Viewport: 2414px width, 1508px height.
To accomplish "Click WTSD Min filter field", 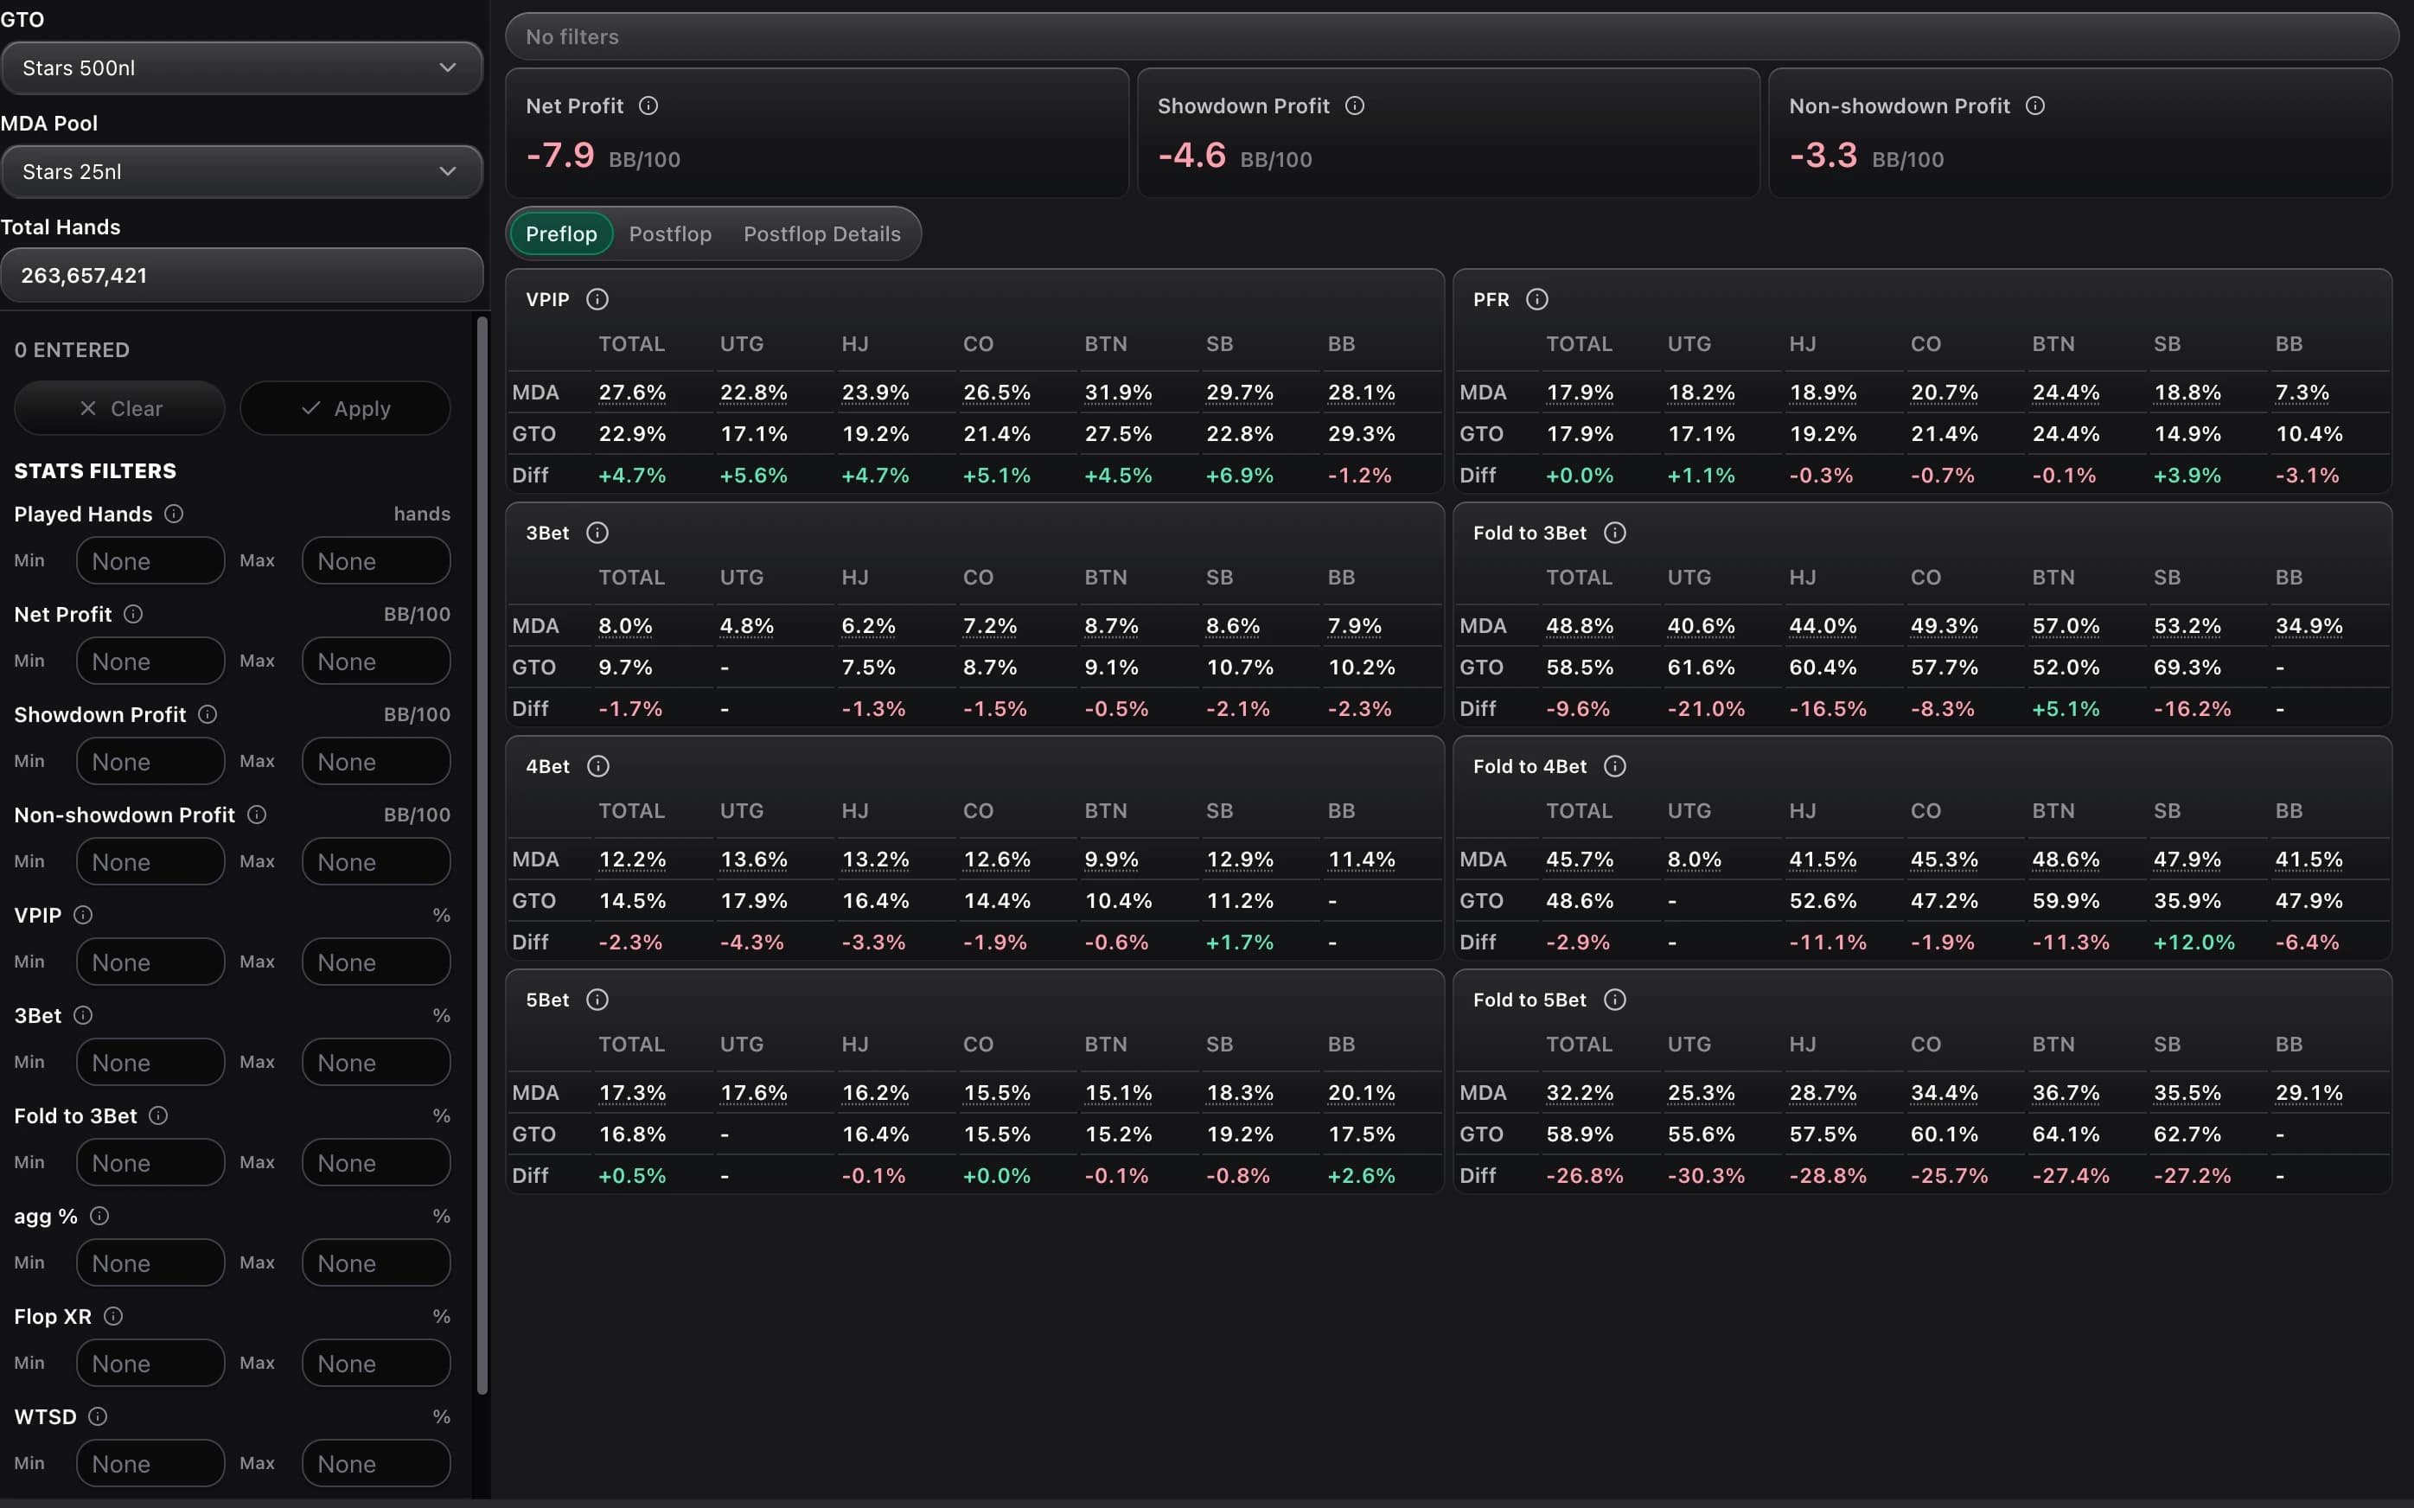I will pos(150,1463).
